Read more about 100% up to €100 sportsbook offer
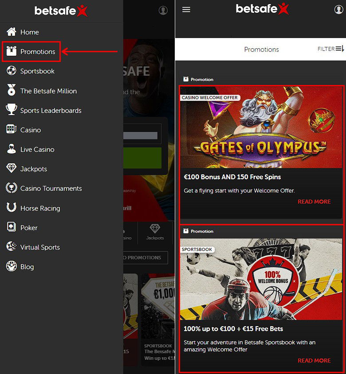346x374 pixels. (x=314, y=361)
